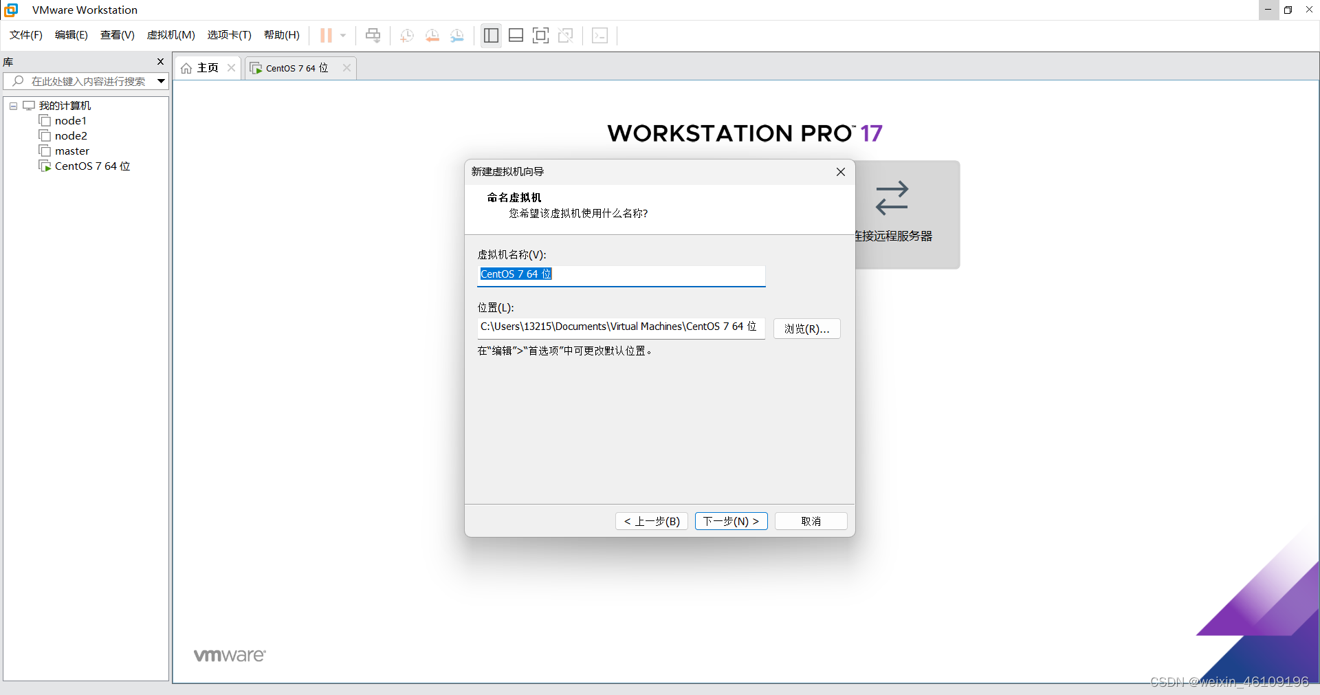The height and width of the screenshot is (695, 1320).
Task: Click the '命名虚拟机' heading text
Action: coord(514,197)
